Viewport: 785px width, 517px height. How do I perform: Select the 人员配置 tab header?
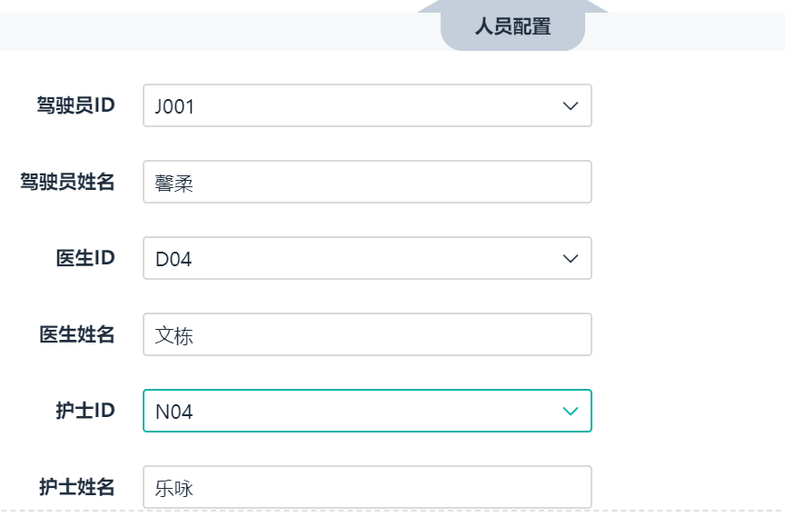coord(512,26)
